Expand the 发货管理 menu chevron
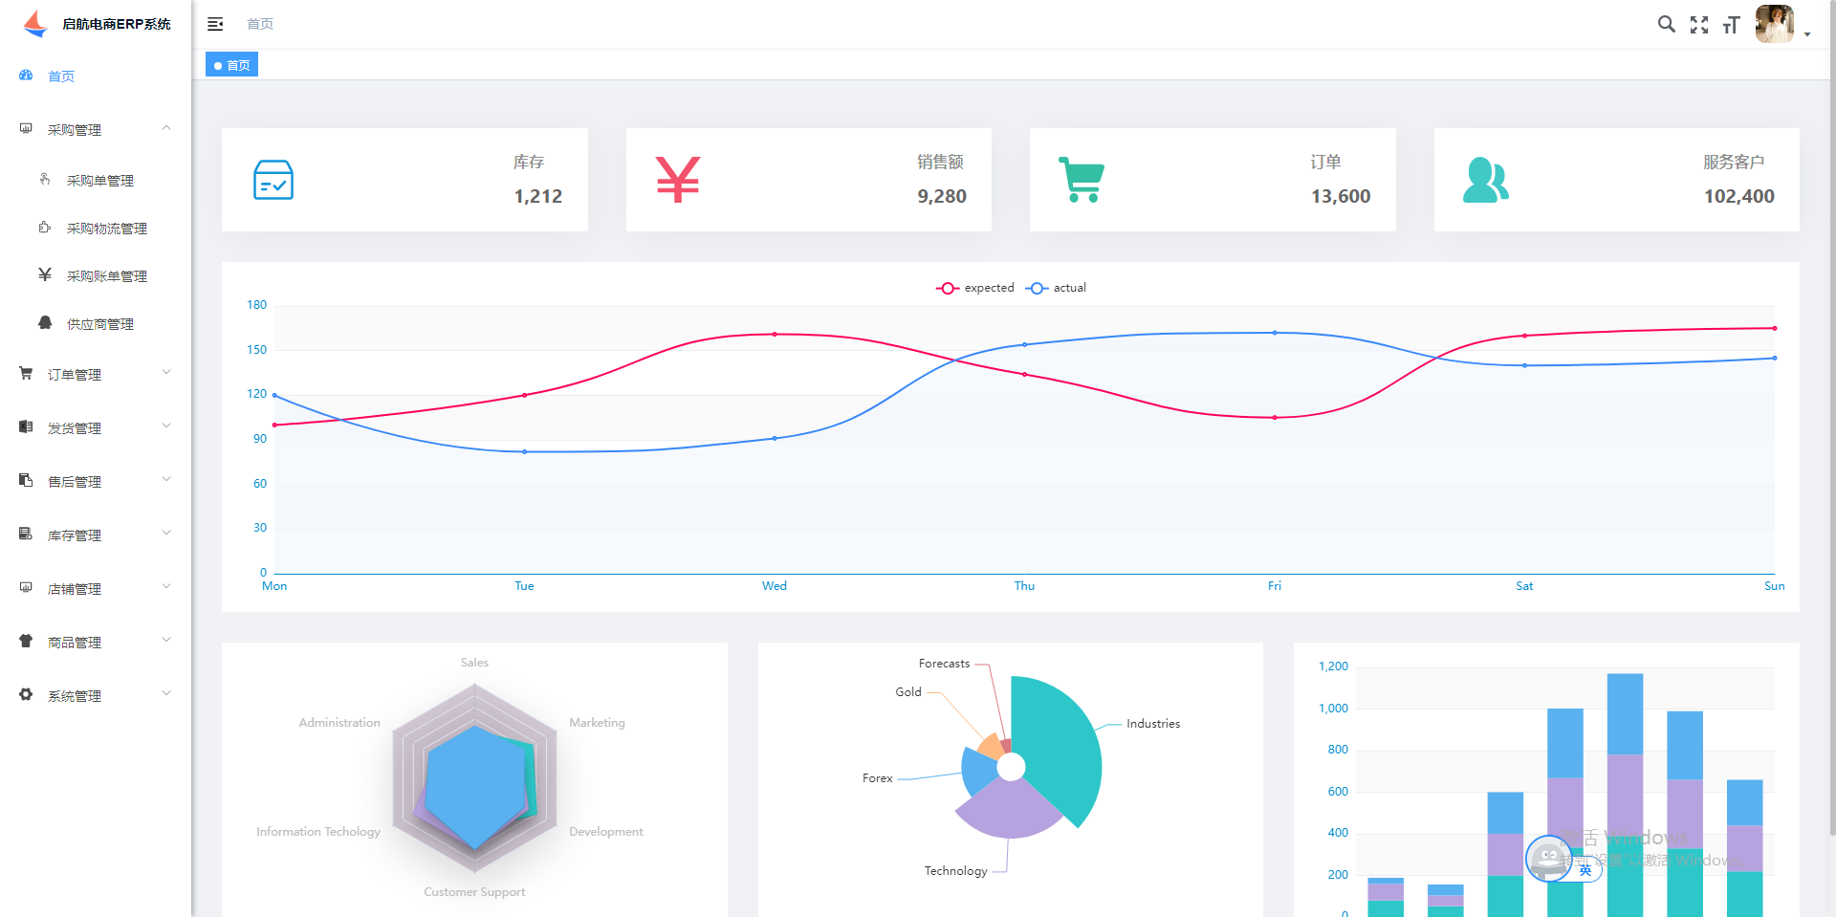The width and height of the screenshot is (1836, 917). pyautogui.click(x=166, y=426)
